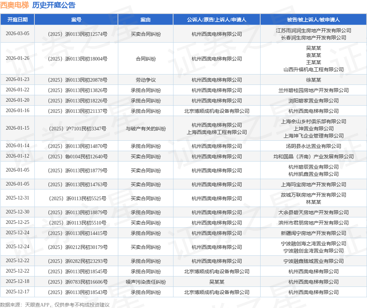Click case number 鲁0104民初12640号

77,157
